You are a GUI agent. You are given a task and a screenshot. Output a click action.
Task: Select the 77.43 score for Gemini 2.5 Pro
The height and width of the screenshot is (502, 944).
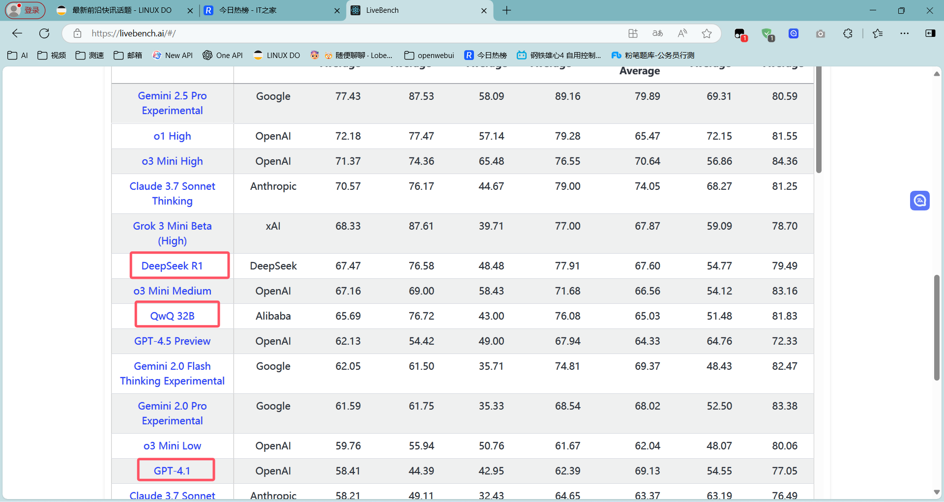click(348, 96)
